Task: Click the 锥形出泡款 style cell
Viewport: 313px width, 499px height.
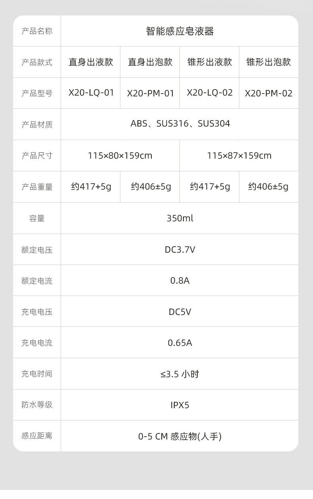Action: [269, 62]
